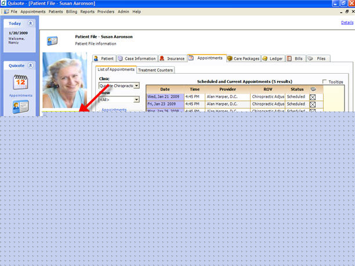
Task: Click the Appointments tab calendar icon
Action: pos(191,58)
